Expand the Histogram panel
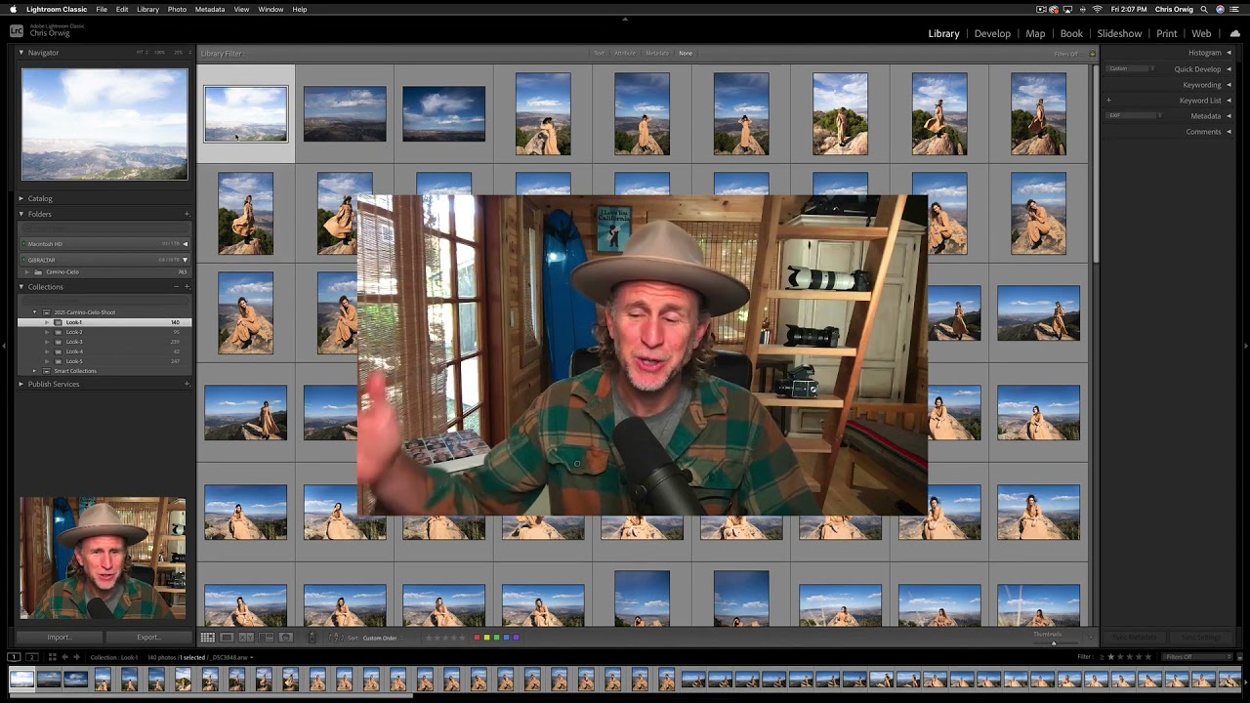 click(1229, 53)
